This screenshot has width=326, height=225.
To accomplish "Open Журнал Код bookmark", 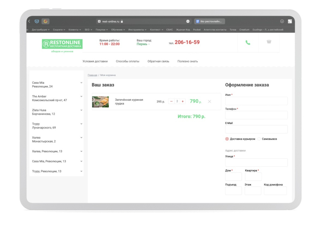I will (183, 30).
